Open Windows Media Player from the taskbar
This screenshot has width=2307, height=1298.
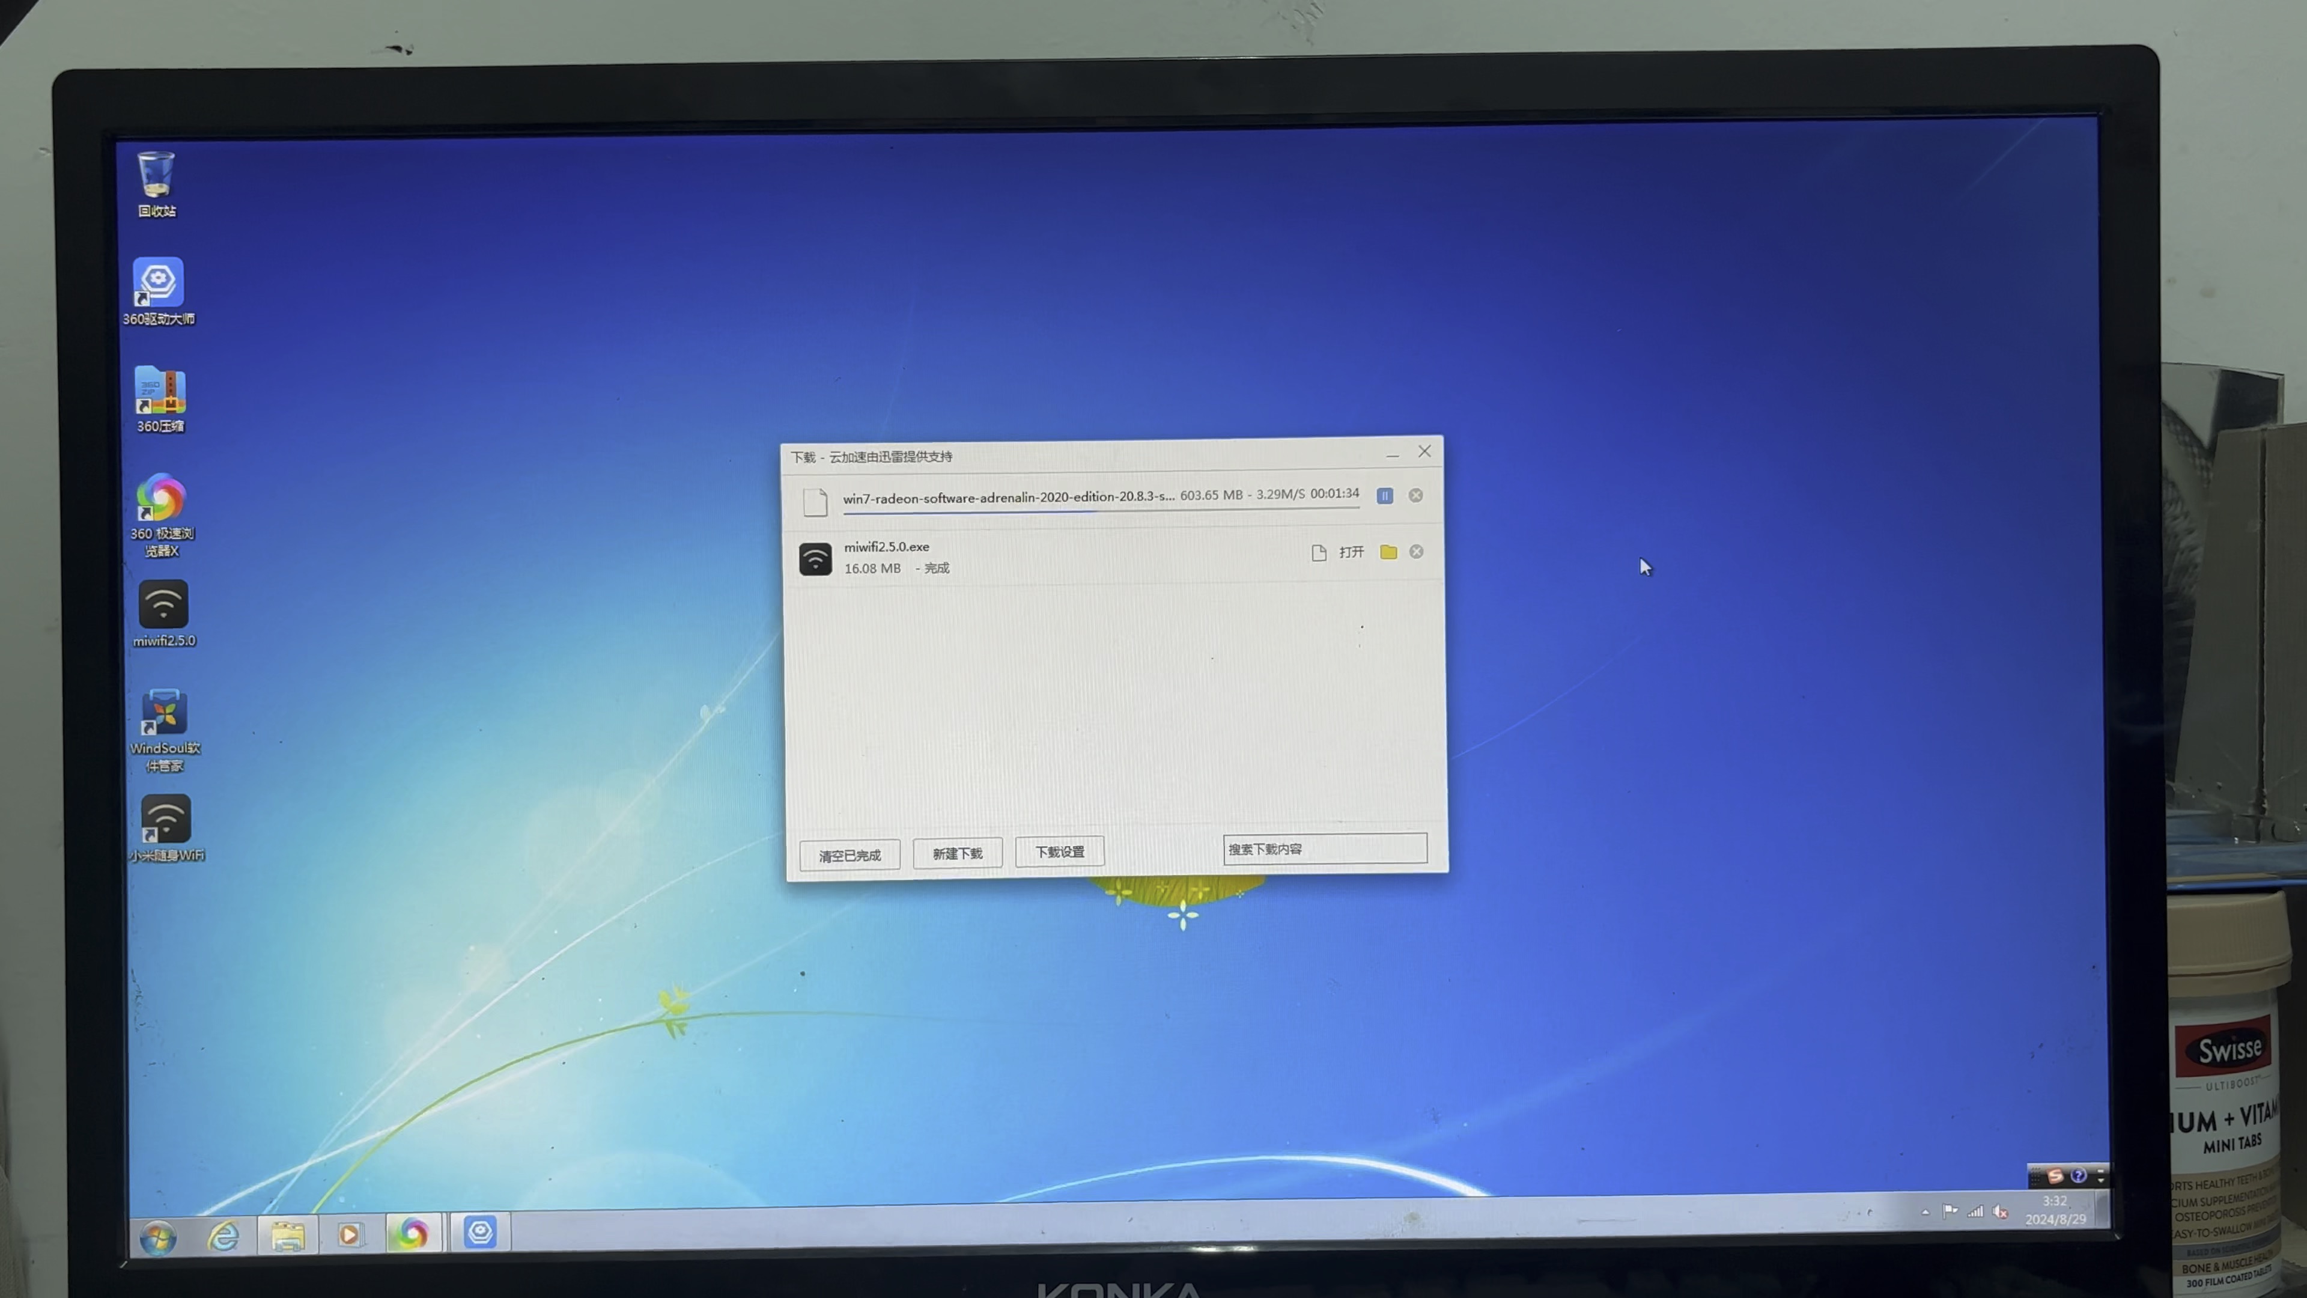click(350, 1236)
